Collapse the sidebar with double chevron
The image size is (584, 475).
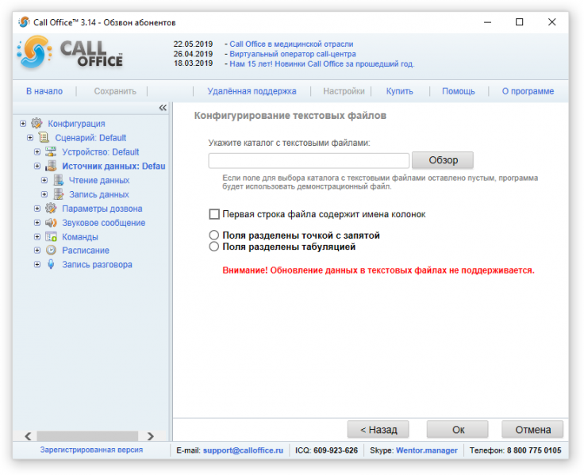[x=163, y=108]
